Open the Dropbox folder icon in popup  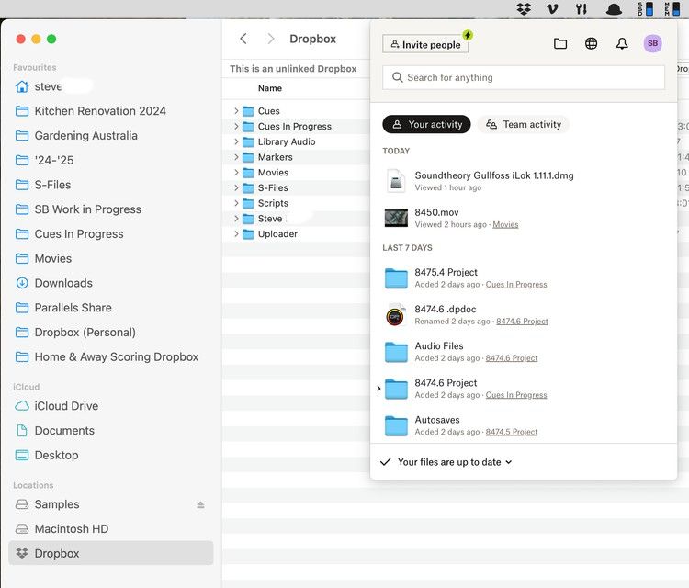(x=560, y=43)
